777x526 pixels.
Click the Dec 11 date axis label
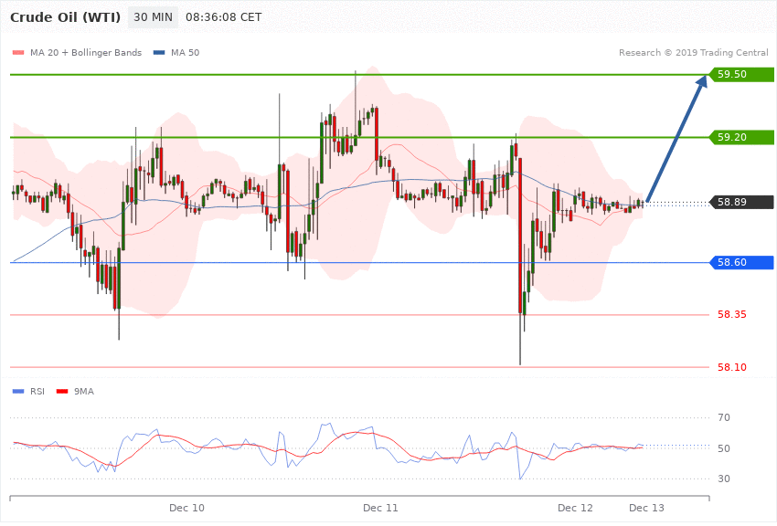point(380,508)
